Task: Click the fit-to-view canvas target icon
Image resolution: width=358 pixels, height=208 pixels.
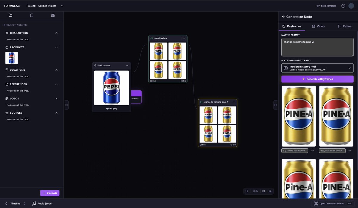Action: (x=270, y=191)
